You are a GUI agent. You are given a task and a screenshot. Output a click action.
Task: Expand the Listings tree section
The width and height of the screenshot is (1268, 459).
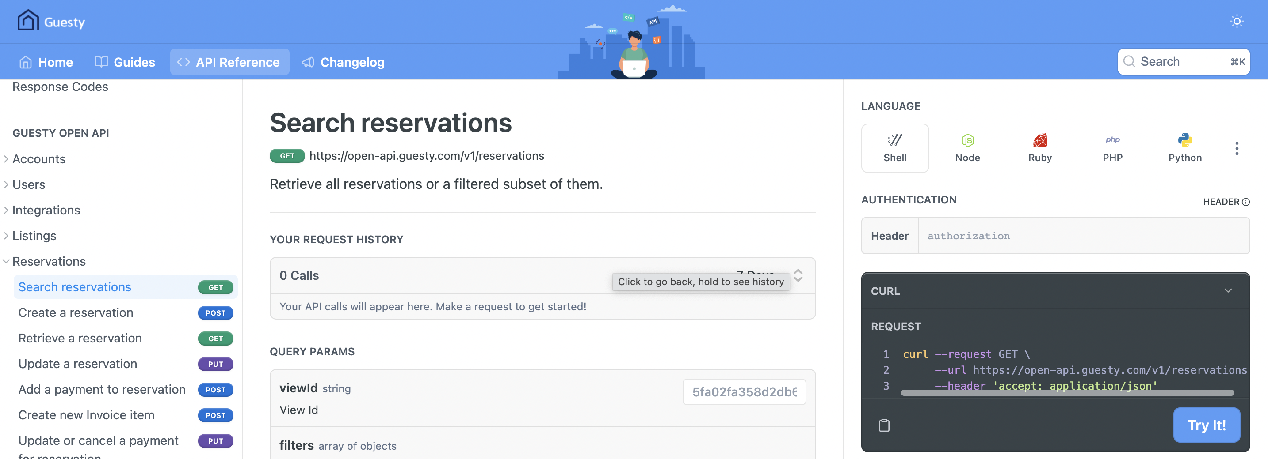tap(6, 236)
